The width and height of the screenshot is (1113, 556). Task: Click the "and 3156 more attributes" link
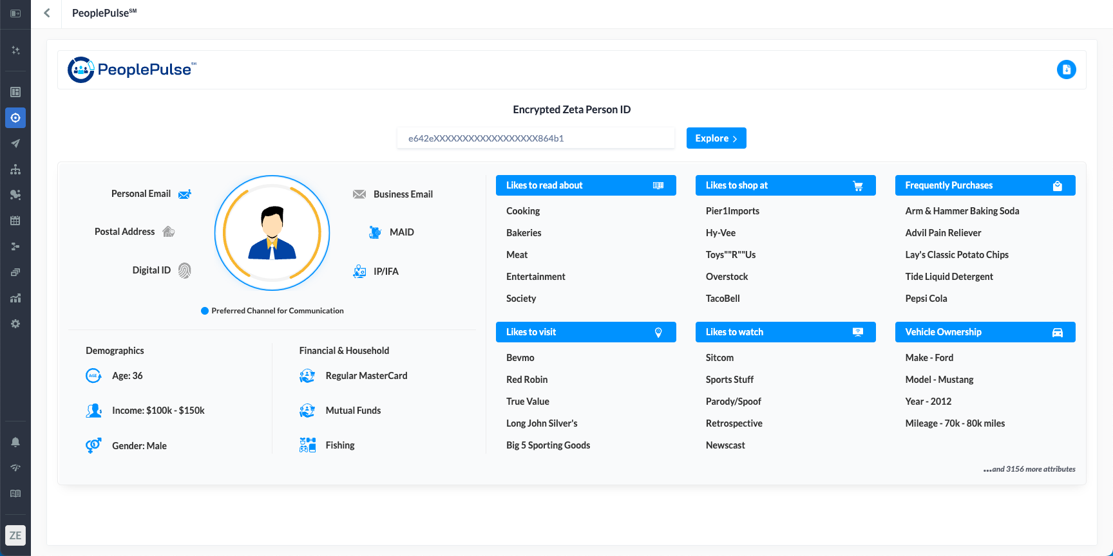1029,469
